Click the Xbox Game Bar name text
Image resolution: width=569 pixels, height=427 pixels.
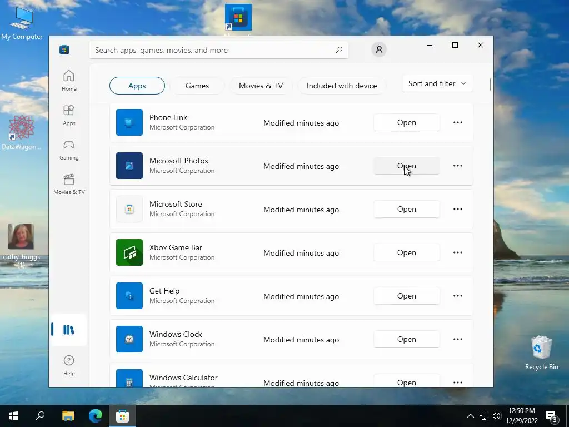click(176, 247)
